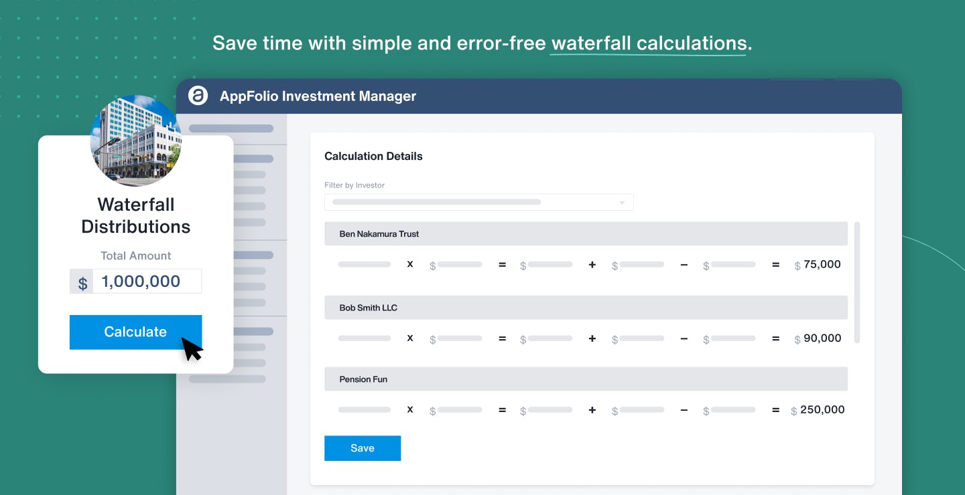965x495 pixels.
Task: Click the AppFolio logo icon
Action: (x=197, y=96)
